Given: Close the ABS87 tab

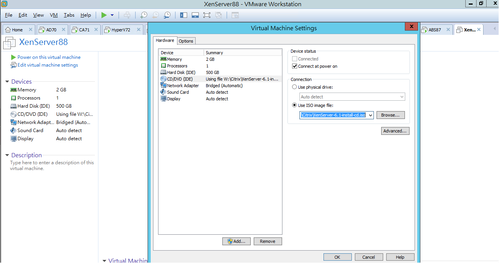Looking at the screenshot, I should (448, 30).
